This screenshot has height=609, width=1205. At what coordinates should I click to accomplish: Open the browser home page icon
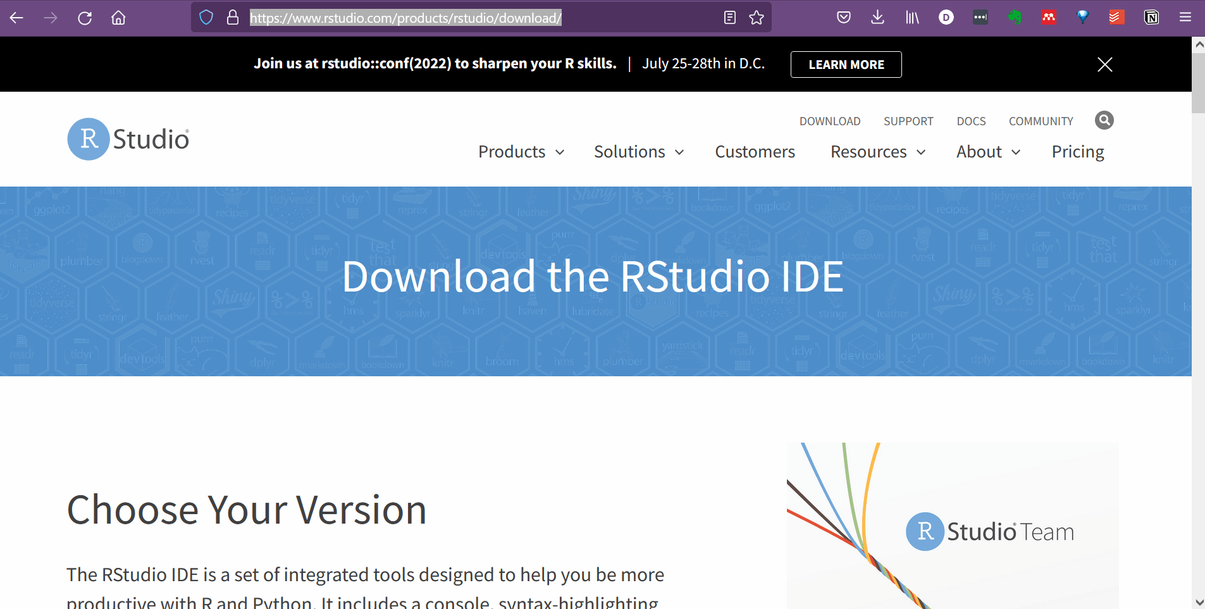point(118,18)
